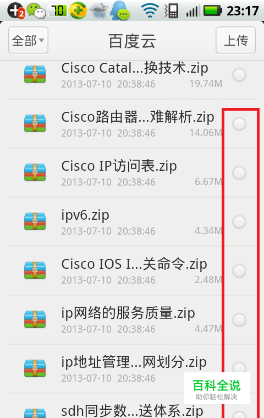Tap the Wi-Fi signal status icon
The height and width of the screenshot is (418, 264).
(150, 11)
